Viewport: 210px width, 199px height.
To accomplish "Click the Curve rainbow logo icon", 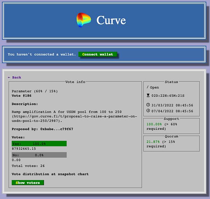I will pos(84,20).
